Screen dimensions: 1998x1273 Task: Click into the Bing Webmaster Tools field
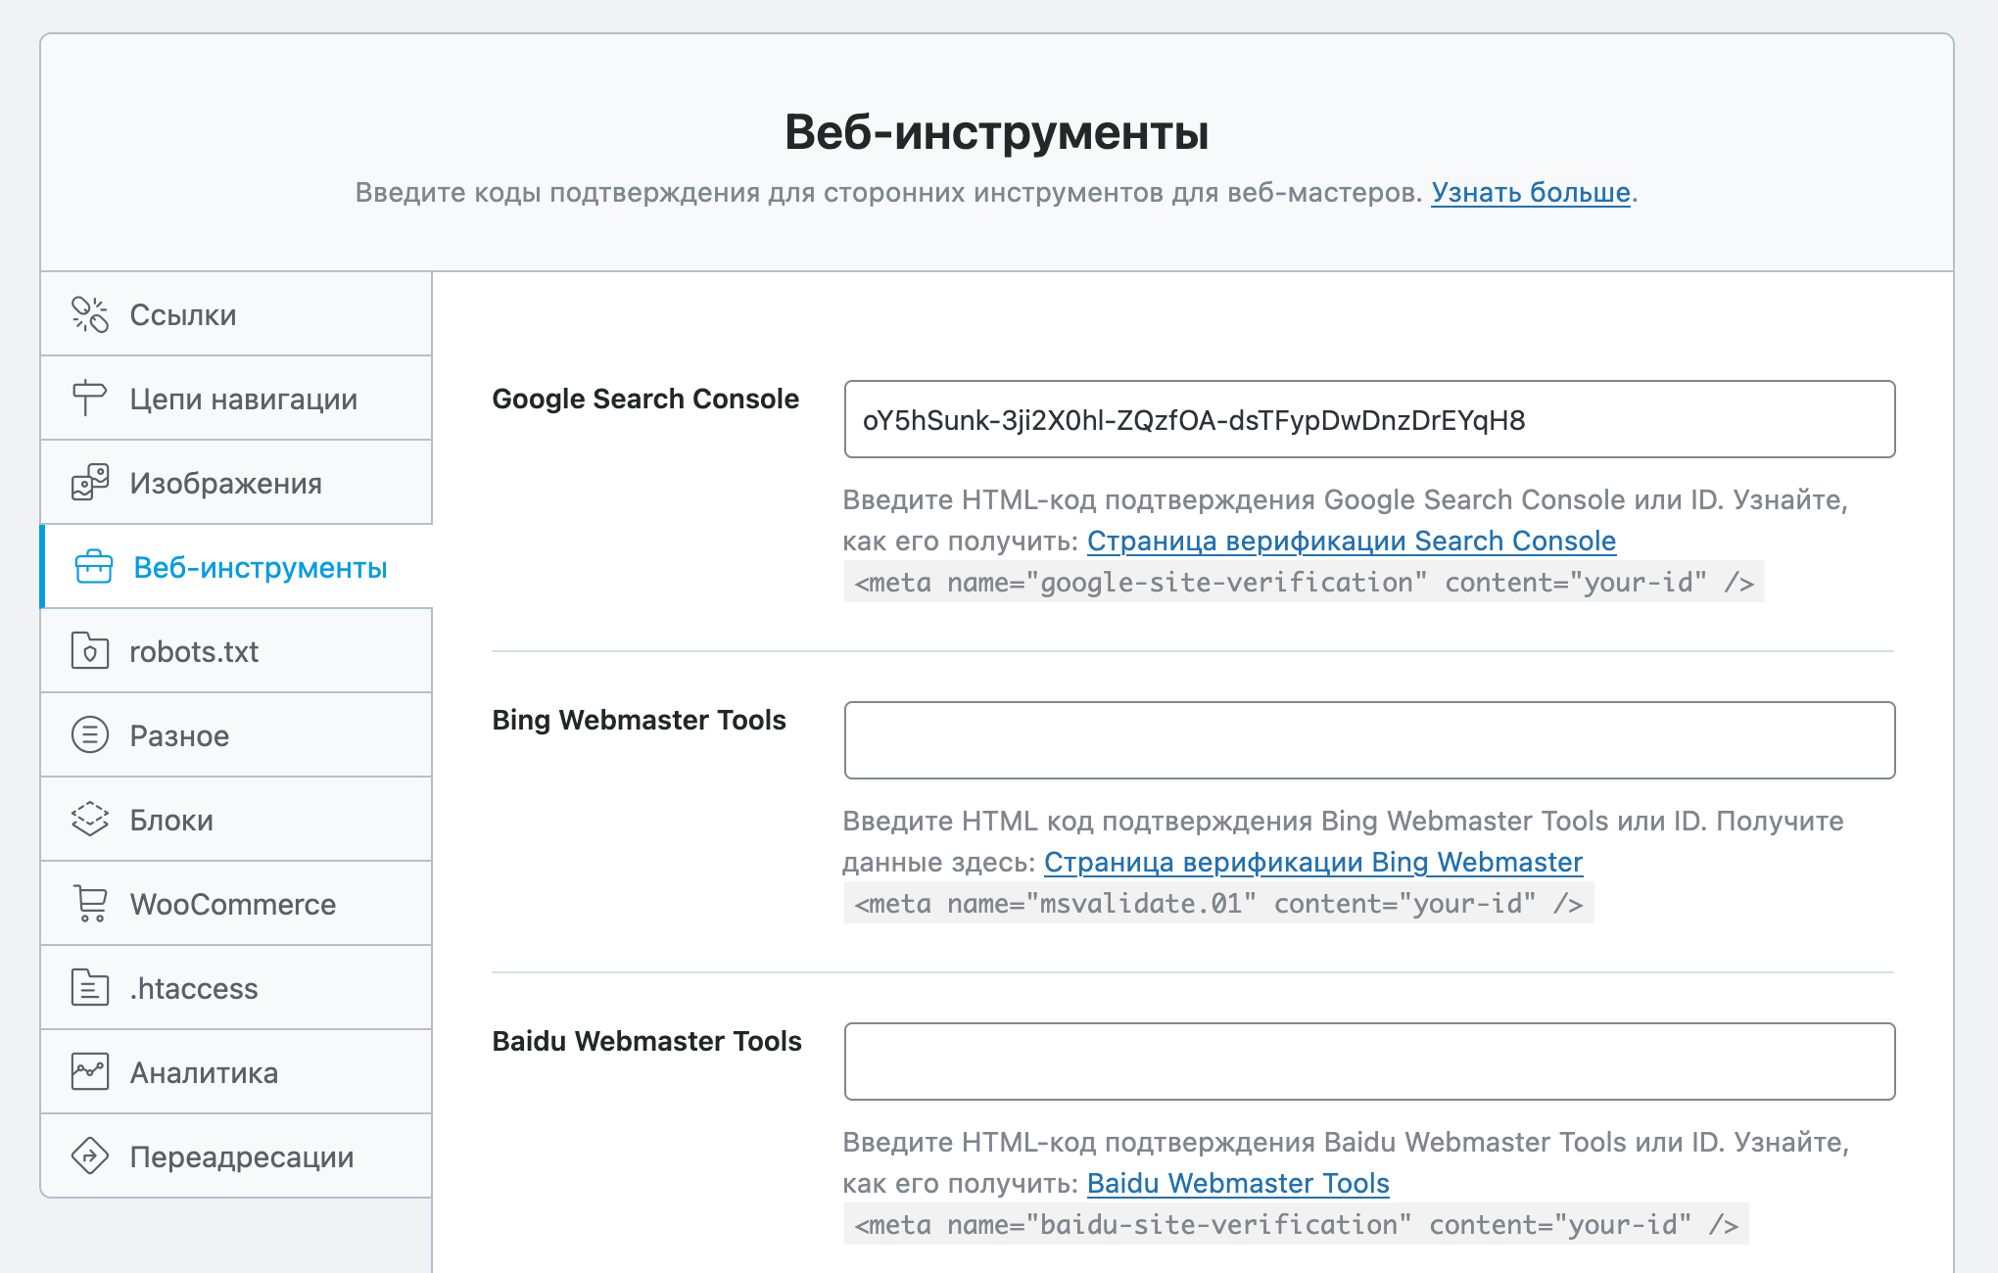[x=1369, y=740]
